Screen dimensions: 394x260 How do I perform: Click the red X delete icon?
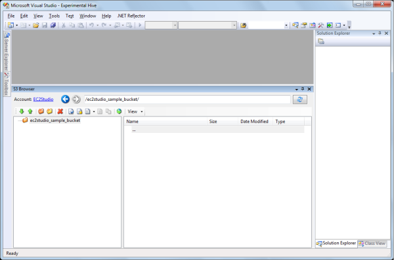[x=60, y=111]
